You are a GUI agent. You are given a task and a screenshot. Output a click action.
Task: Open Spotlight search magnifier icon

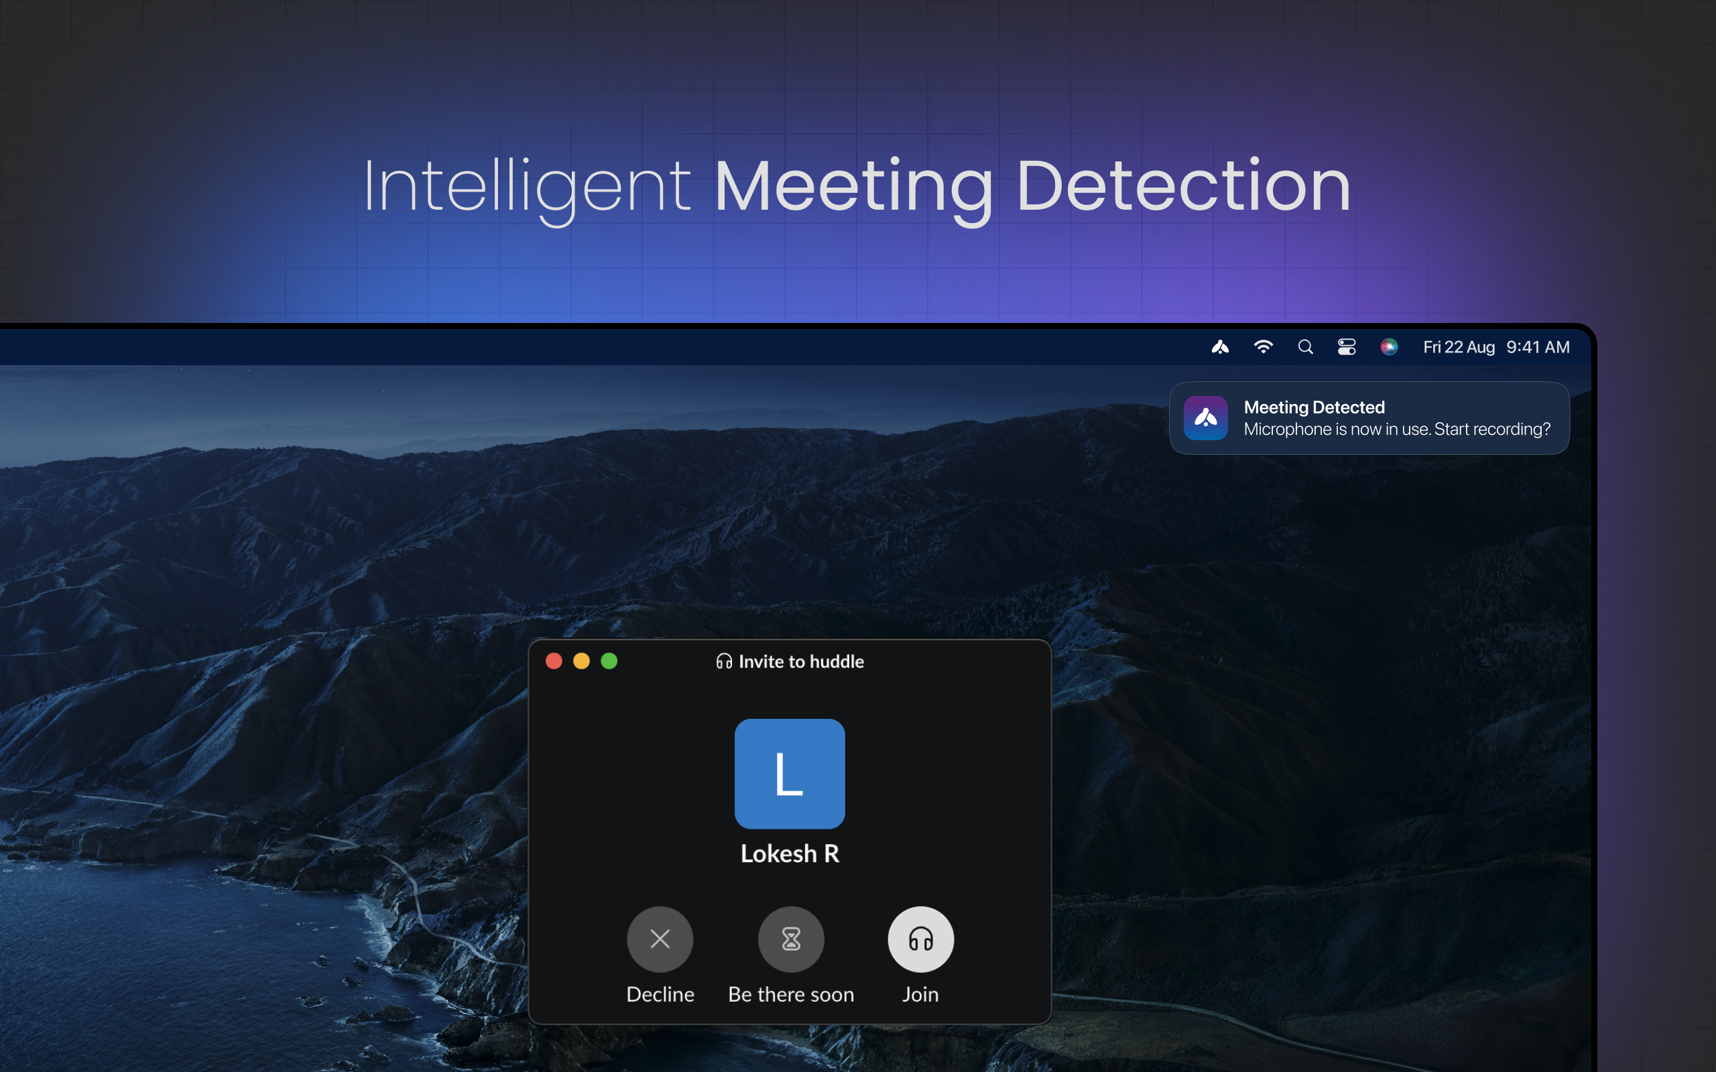point(1306,346)
